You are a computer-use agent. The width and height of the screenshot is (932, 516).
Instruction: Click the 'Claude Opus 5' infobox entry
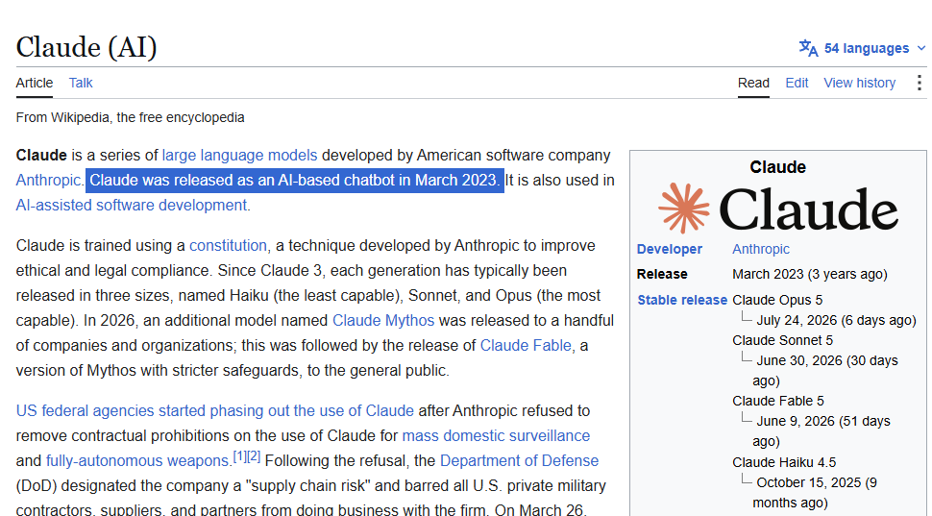pyautogui.click(x=777, y=300)
